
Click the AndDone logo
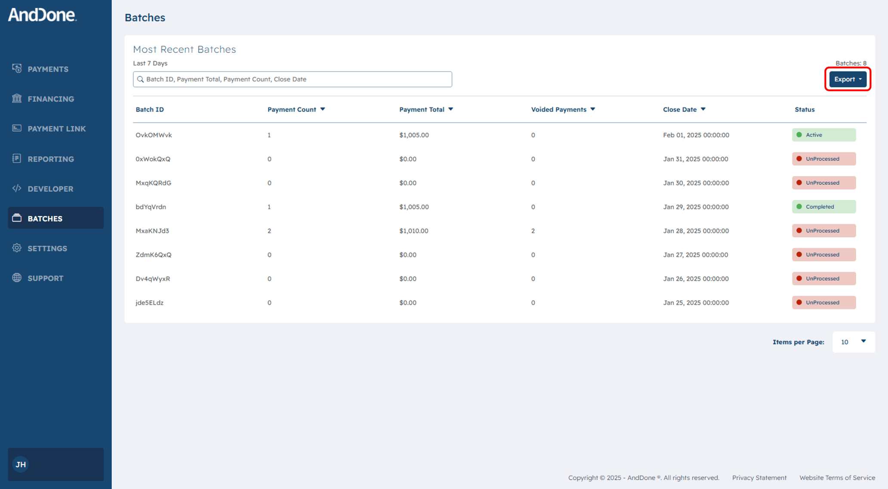[x=42, y=15]
